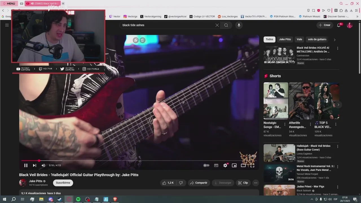
Task: Open Judas Priest War Pigs options
Action: point(338,187)
